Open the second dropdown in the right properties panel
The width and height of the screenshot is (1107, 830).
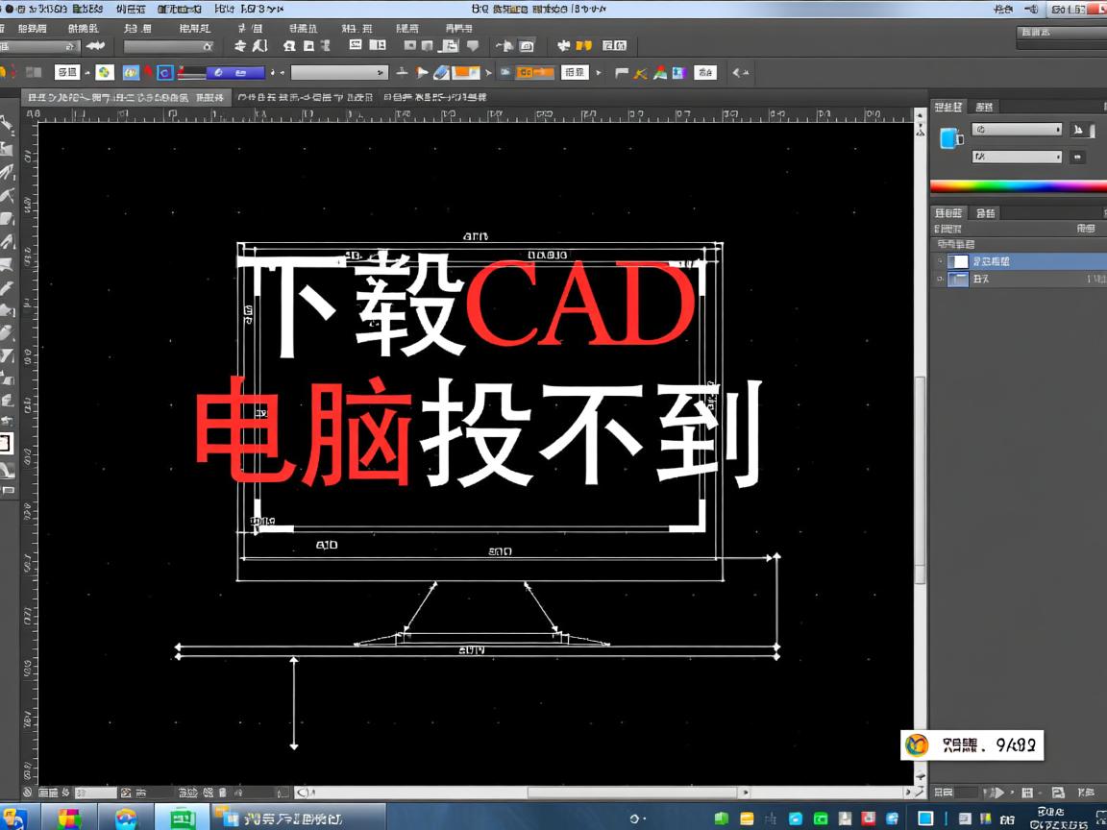(x=1016, y=157)
